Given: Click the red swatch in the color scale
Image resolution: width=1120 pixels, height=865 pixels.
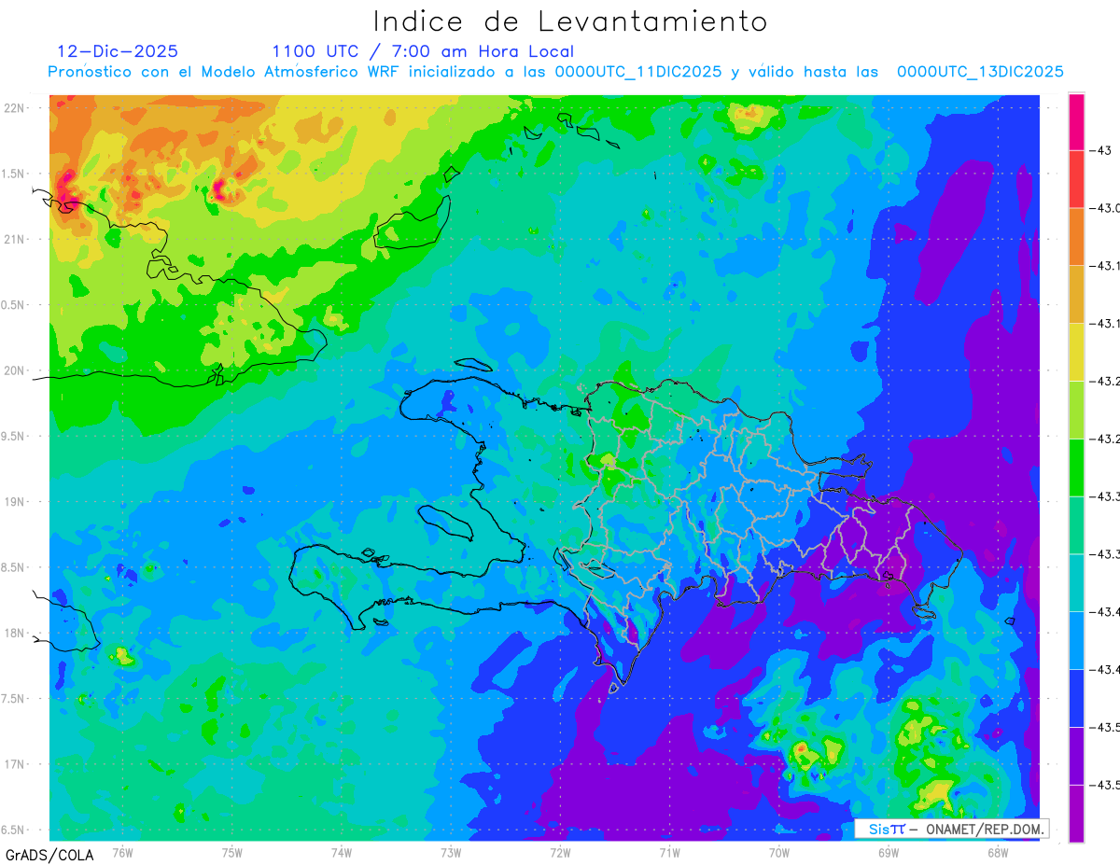Looking at the screenshot, I should [x=1076, y=178].
